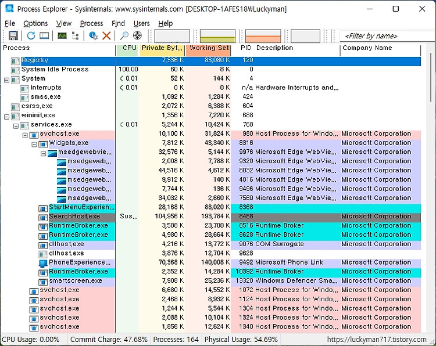The width and height of the screenshot is (436, 346).
Task: Click the Processes: 164 status entry
Action: (x=176, y=340)
